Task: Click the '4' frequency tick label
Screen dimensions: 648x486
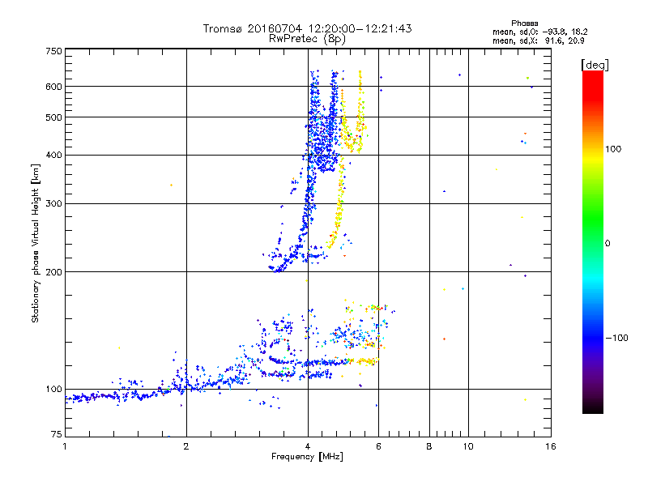Action: [308, 446]
